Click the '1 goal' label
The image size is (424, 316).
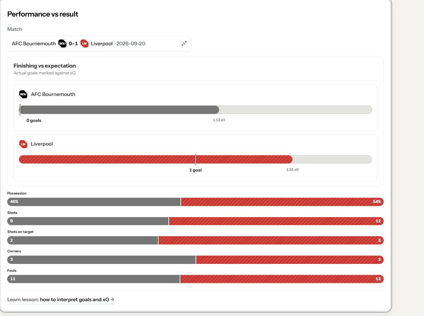click(195, 170)
